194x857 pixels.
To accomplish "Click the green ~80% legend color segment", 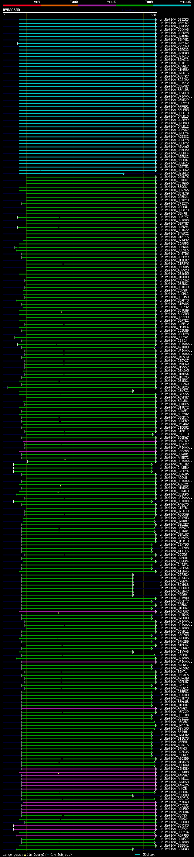I will tap(135, 6).
